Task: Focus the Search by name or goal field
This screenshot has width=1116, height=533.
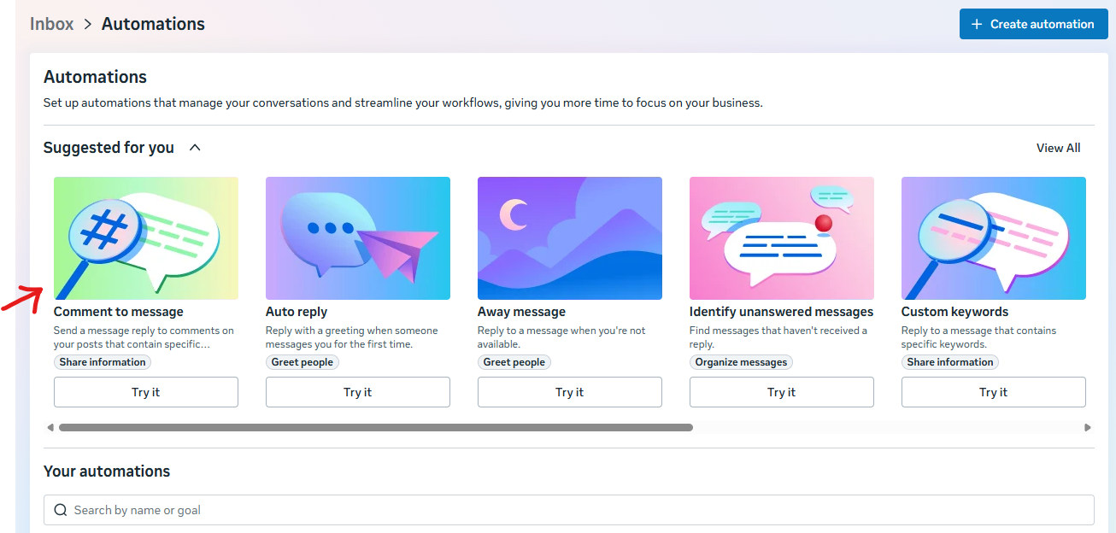Action: tap(569, 510)
